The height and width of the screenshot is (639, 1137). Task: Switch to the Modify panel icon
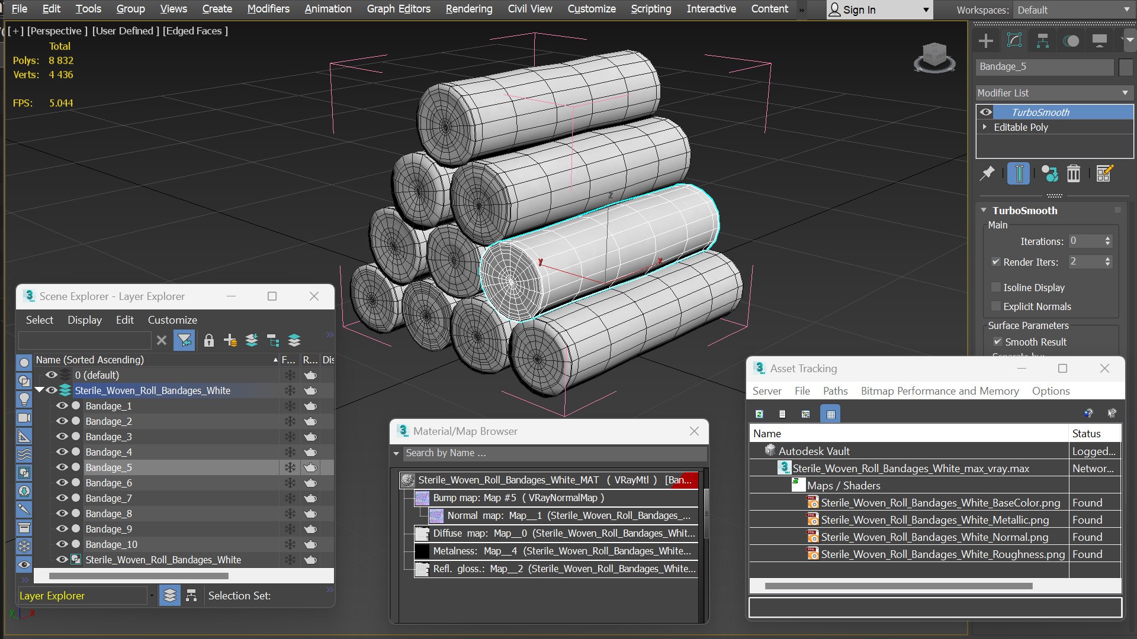pos(1014,41)
